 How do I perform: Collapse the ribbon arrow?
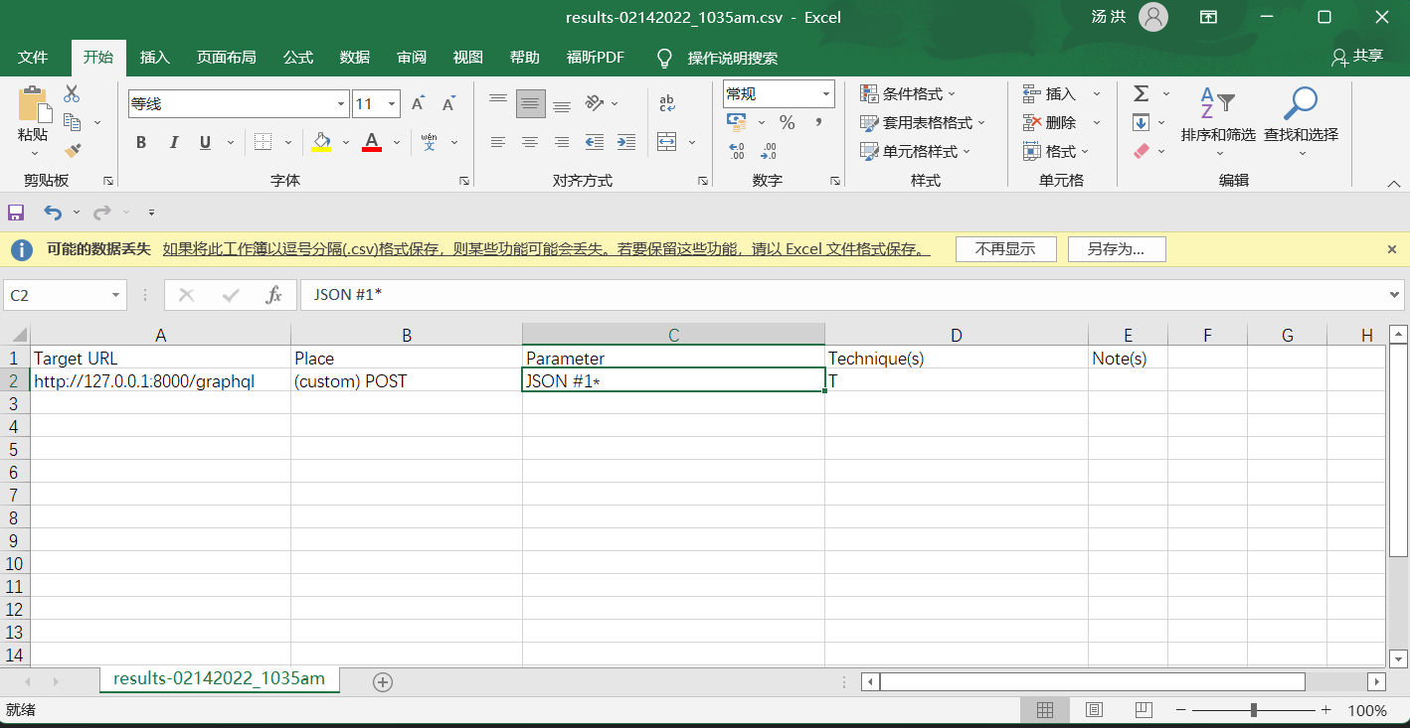pyautogui.click(x=1395, y=183)
